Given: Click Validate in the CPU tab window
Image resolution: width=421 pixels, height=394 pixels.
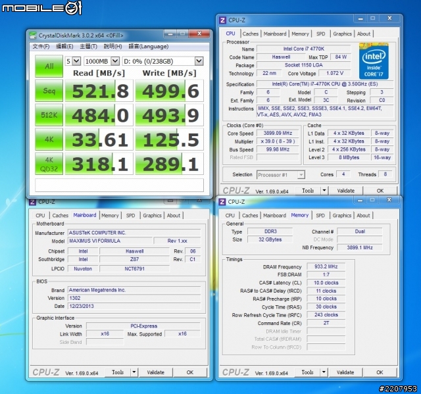Looking at the screenshot, I should click(346, 191).
